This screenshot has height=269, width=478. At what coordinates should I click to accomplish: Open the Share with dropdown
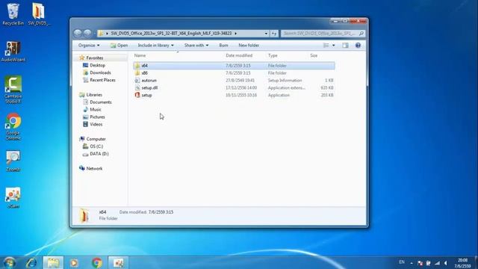196,45
